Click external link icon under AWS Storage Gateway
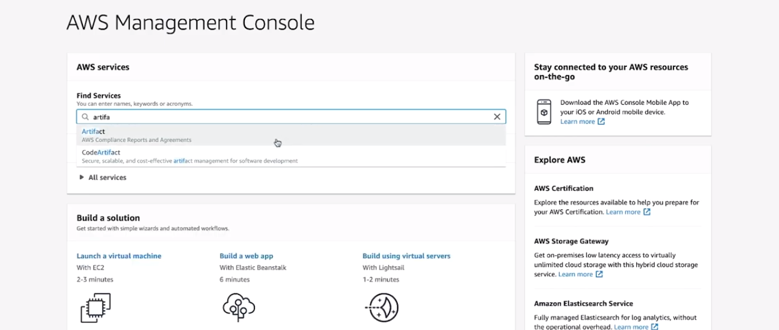This screenshot has width=779, height=330. click(599, 274)
